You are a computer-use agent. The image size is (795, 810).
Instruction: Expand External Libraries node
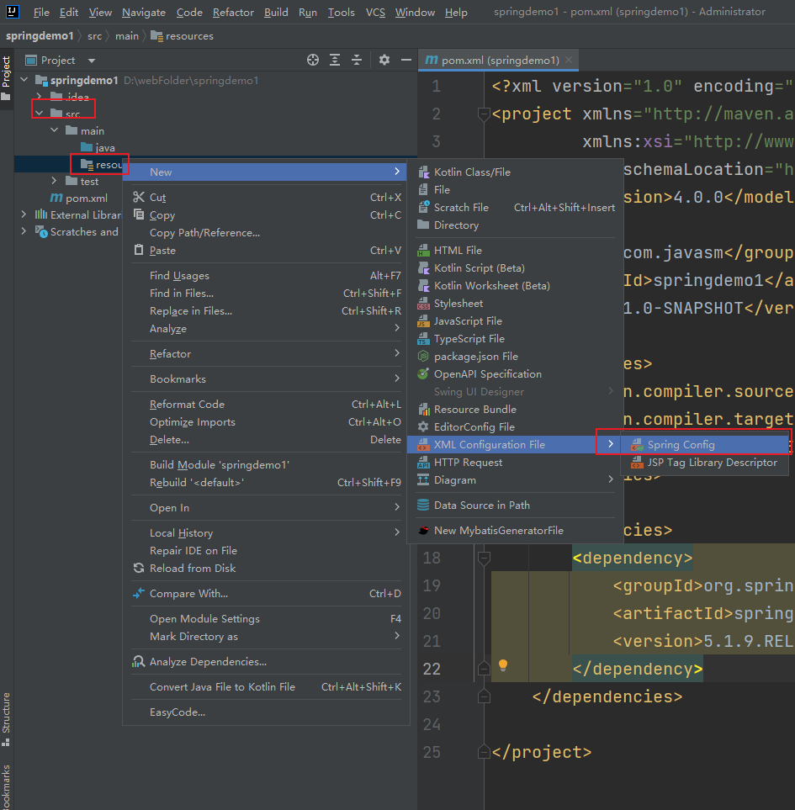coord(24,214)
